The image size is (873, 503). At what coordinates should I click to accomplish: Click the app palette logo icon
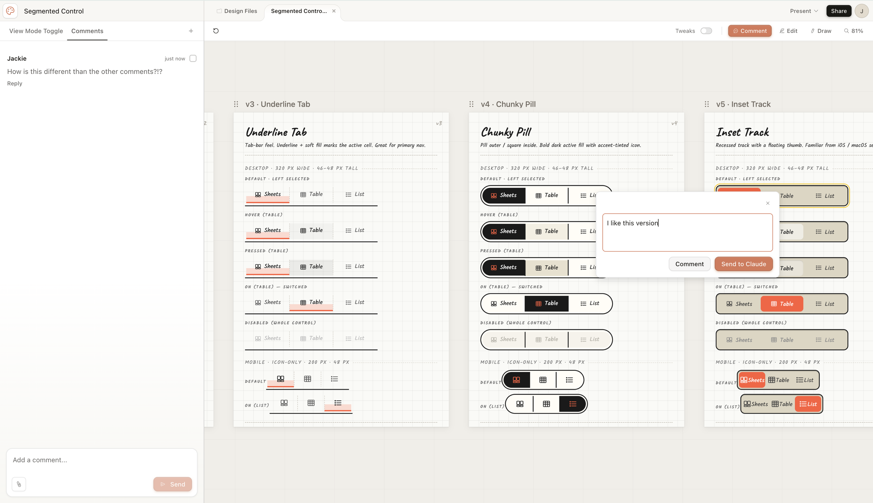coord(10,11)
